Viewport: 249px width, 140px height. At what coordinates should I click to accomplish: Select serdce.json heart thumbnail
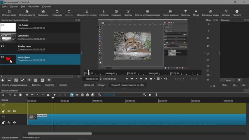coord(8,59)
